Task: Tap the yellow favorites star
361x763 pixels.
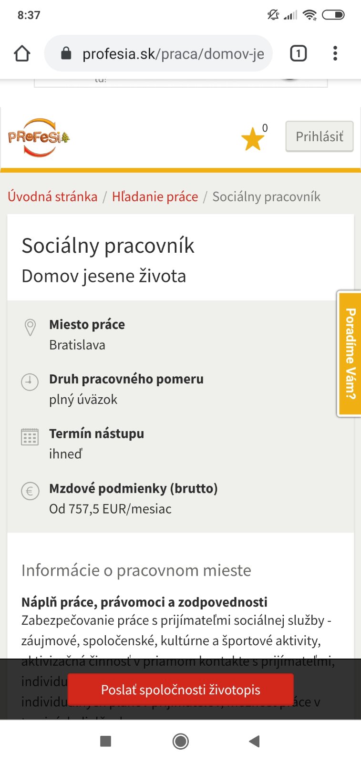Action: click(x=252, y=139)
